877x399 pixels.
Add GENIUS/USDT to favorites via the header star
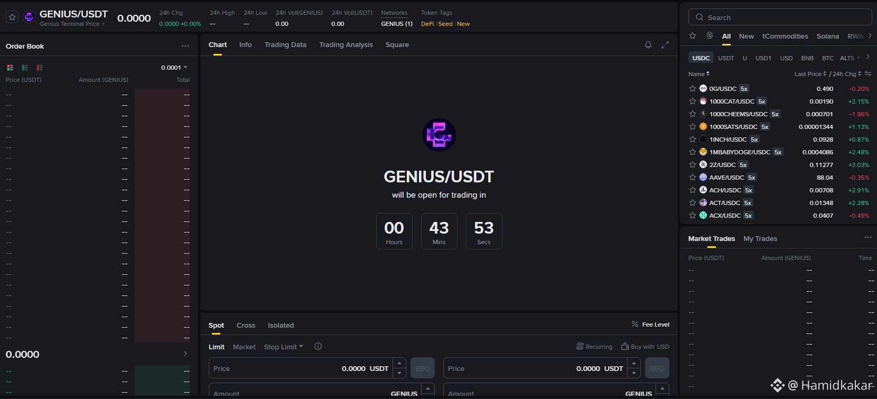click(12, 17)
